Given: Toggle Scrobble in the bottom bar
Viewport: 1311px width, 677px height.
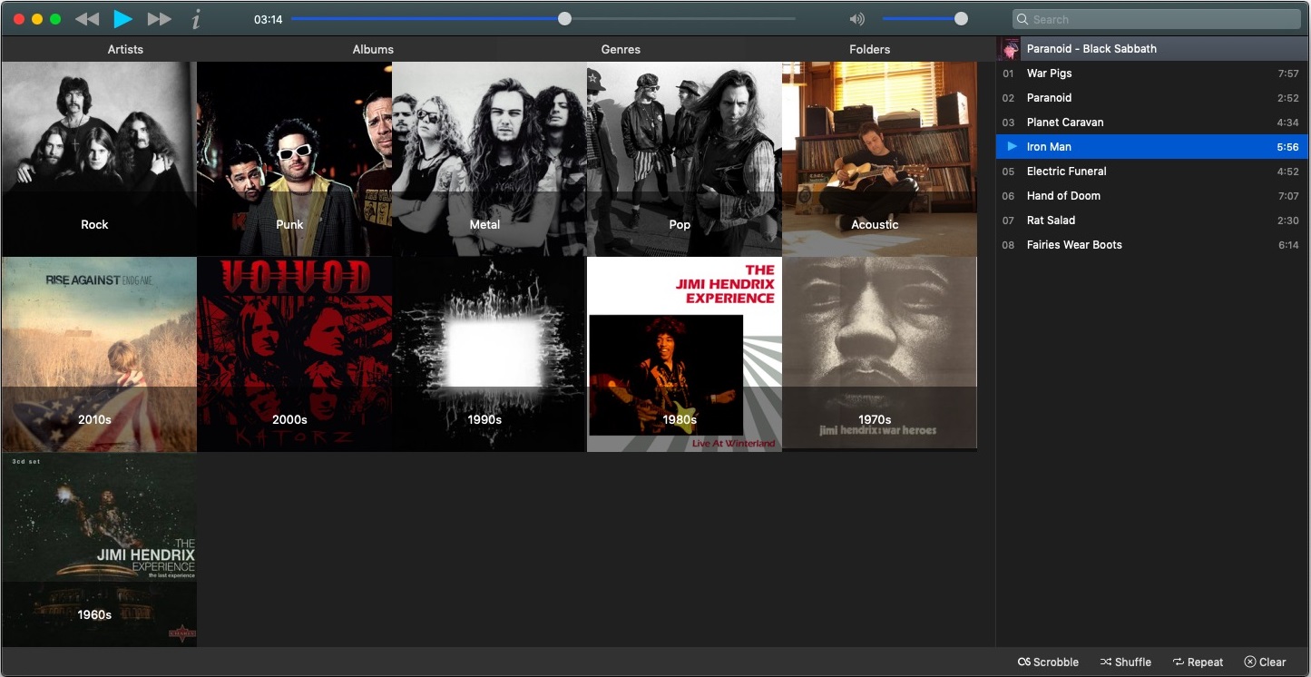Looking at the screenshot, I should point(1048,662).
